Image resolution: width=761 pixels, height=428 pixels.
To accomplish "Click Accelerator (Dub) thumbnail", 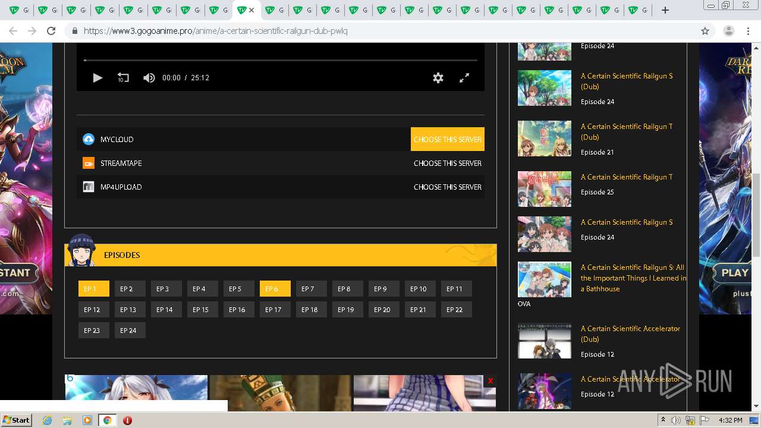I will coord(545,341).
